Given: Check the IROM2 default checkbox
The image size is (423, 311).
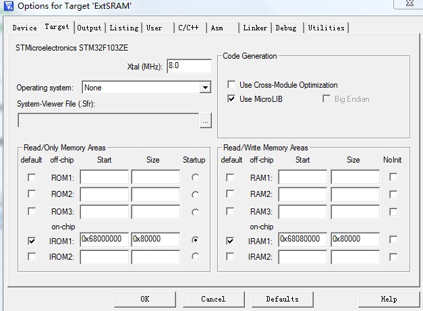Looking at the screenshot, I should coord(32,256).
